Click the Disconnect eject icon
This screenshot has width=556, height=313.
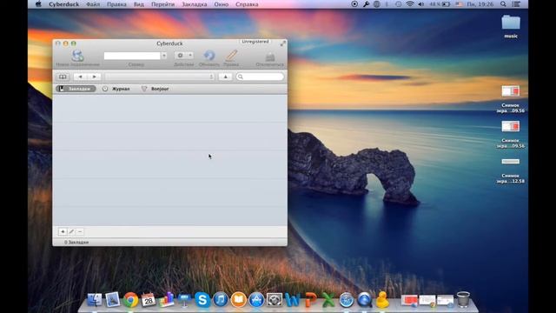pos(270,57)
